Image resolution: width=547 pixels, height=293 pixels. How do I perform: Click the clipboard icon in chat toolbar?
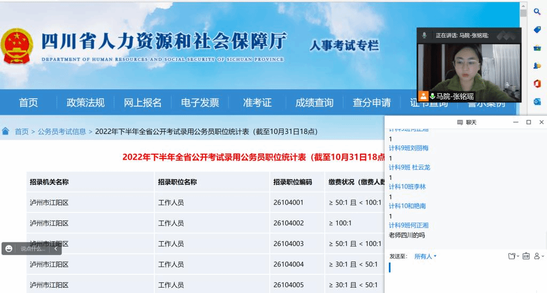click(526, 256)
